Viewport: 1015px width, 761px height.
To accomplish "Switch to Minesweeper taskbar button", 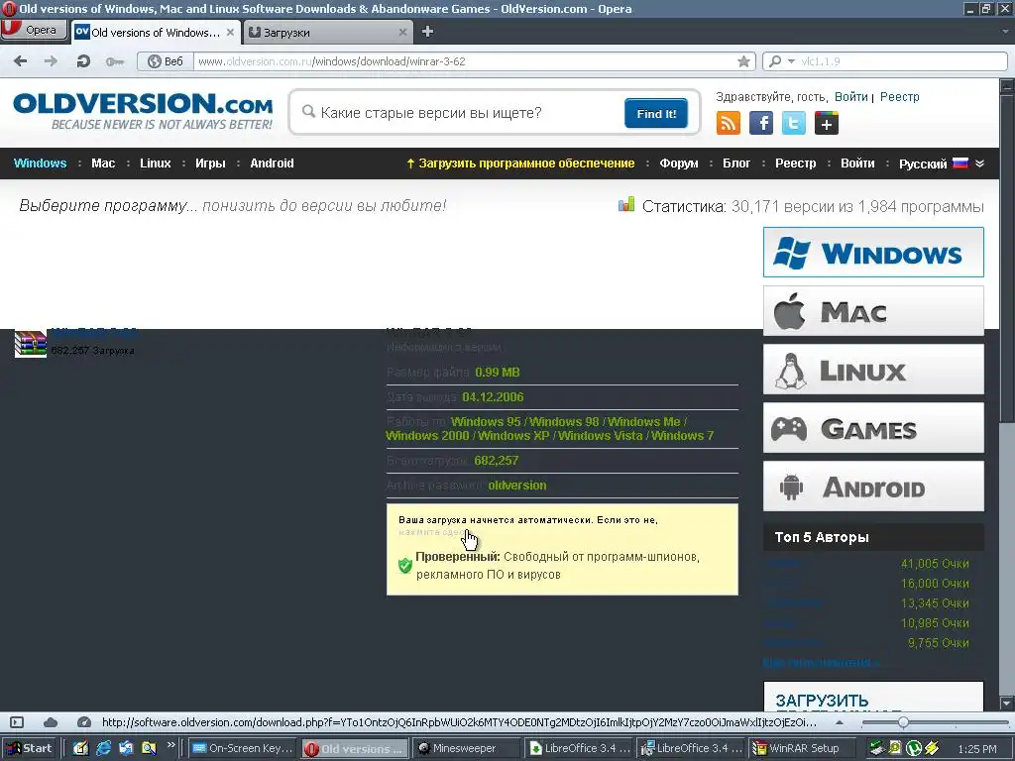I will pyautogui.click(x=465, y=748).
